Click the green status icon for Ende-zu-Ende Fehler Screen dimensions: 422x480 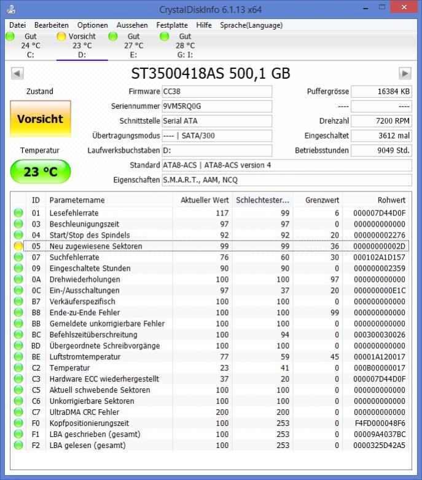pyautogui.click(x=18, y=312)
